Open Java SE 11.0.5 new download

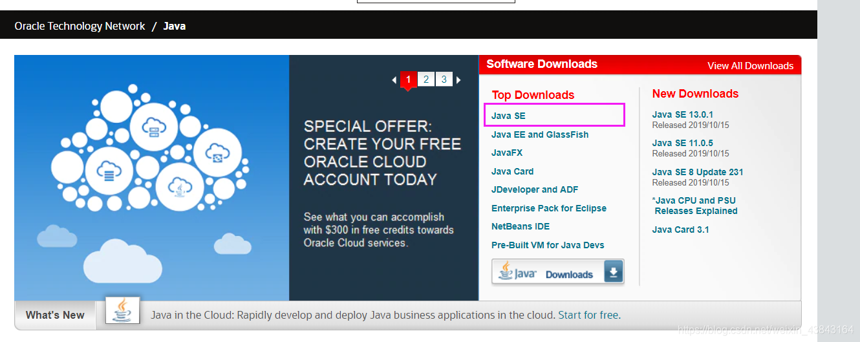[x=682, y=143]
